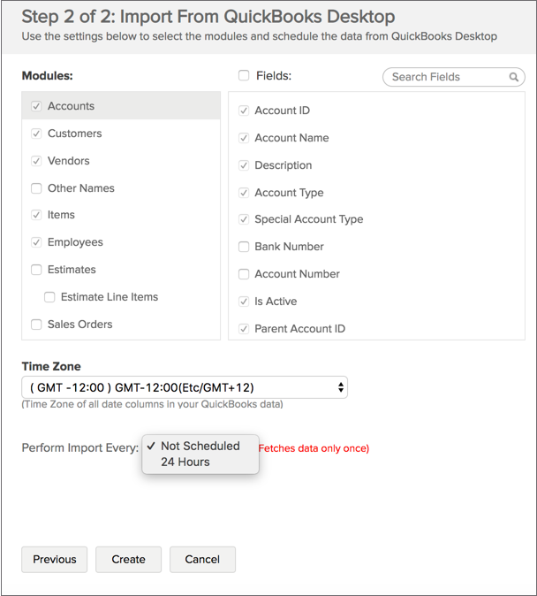Check the Other Names module checkbox

[x=36, y=188]
